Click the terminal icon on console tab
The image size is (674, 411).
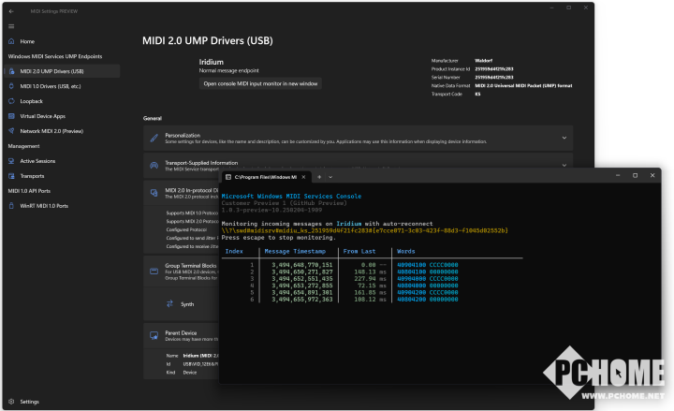(x=228, y=177)
